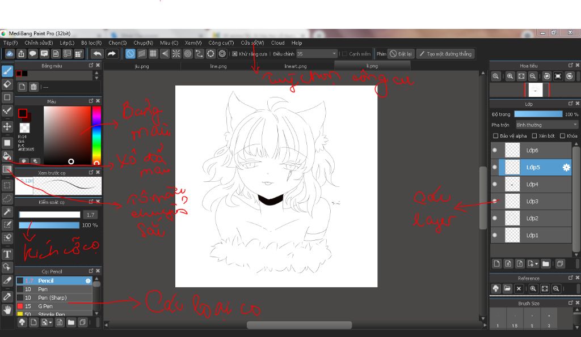Image resolution: width=581 pixels, height=337 pixels.
Task: Enable the Khóa lock checkbox
Action: pos(562,136)
